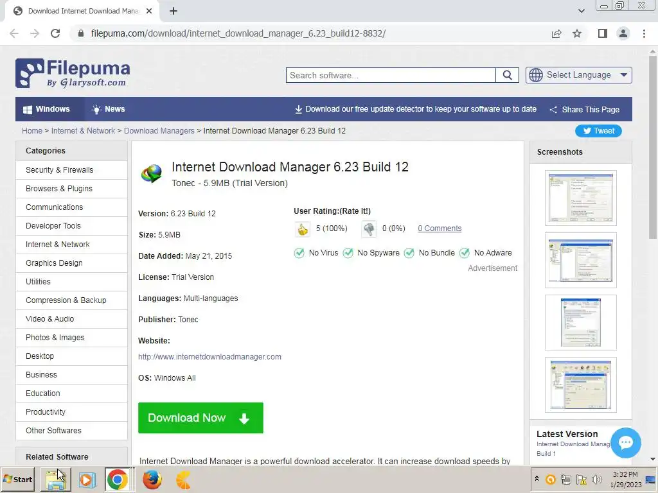Viewport: 658px width, 493px height.
Task: Click the browser back arrow
Action: point(14,33)
